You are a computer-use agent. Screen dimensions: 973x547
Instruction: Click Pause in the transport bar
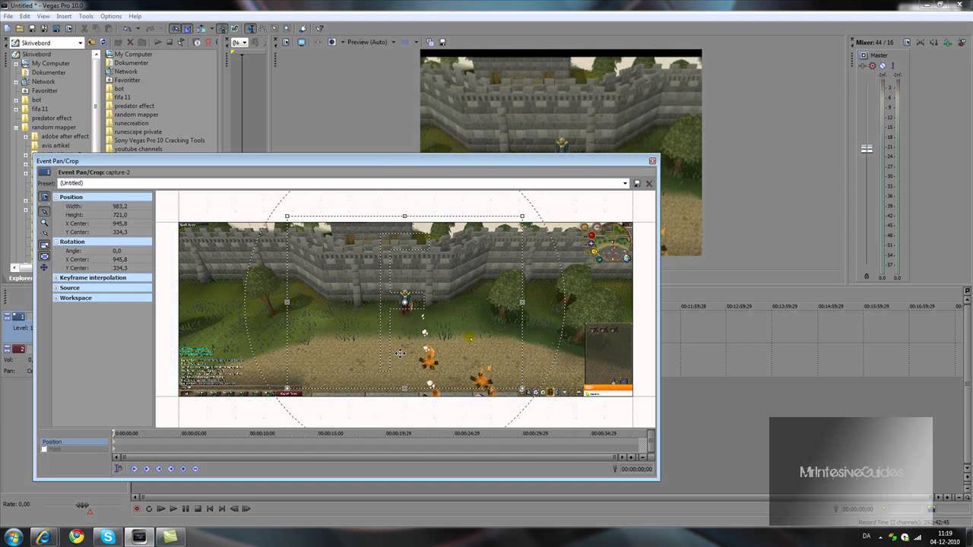(185, 509)
